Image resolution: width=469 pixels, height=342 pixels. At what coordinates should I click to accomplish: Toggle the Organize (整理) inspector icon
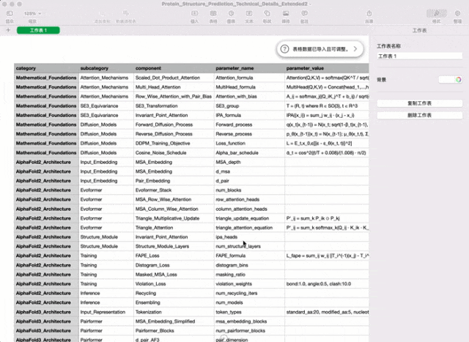[457, 14]
